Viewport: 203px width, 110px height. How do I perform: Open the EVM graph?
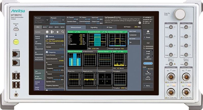click(120, 60)
